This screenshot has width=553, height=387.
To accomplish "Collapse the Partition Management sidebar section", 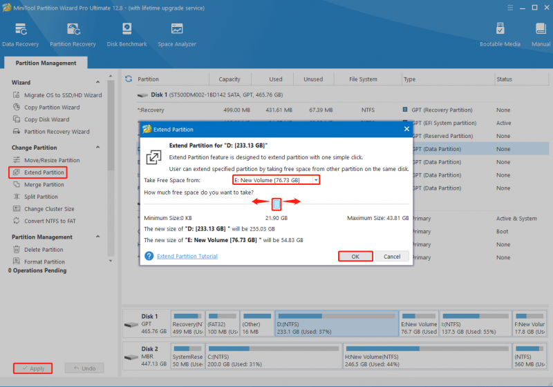I will coord(98,237).
